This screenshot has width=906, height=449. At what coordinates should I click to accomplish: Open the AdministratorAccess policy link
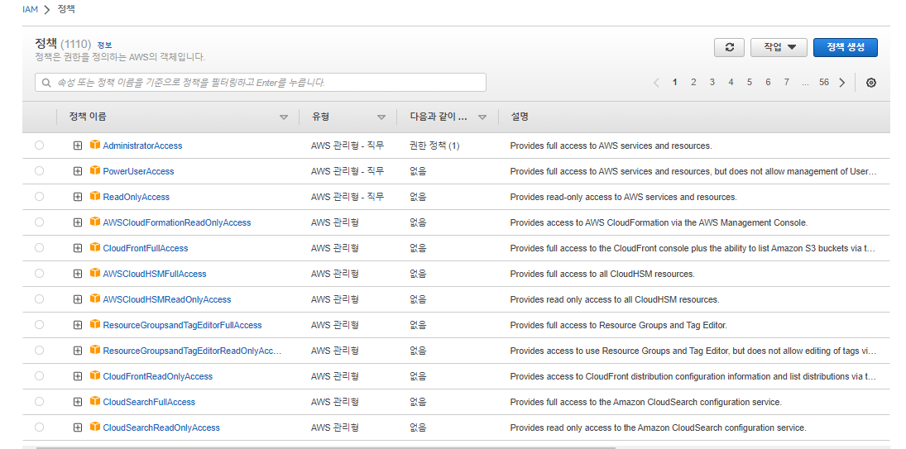coord(142,146)
